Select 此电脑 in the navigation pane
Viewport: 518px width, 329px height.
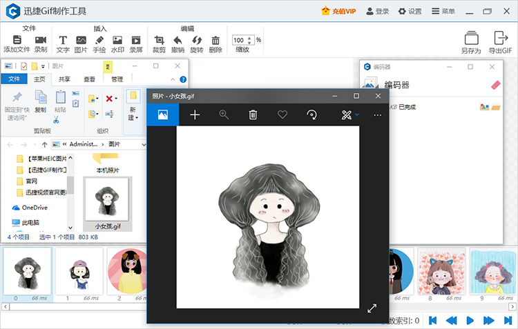point(26,223)
